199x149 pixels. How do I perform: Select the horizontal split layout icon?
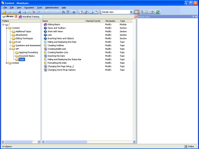(x=141, y=12)
